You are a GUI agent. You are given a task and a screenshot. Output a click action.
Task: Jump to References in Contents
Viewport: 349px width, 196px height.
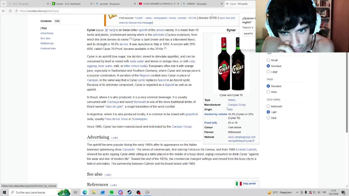pyautogui.click(x=47, y=43)
